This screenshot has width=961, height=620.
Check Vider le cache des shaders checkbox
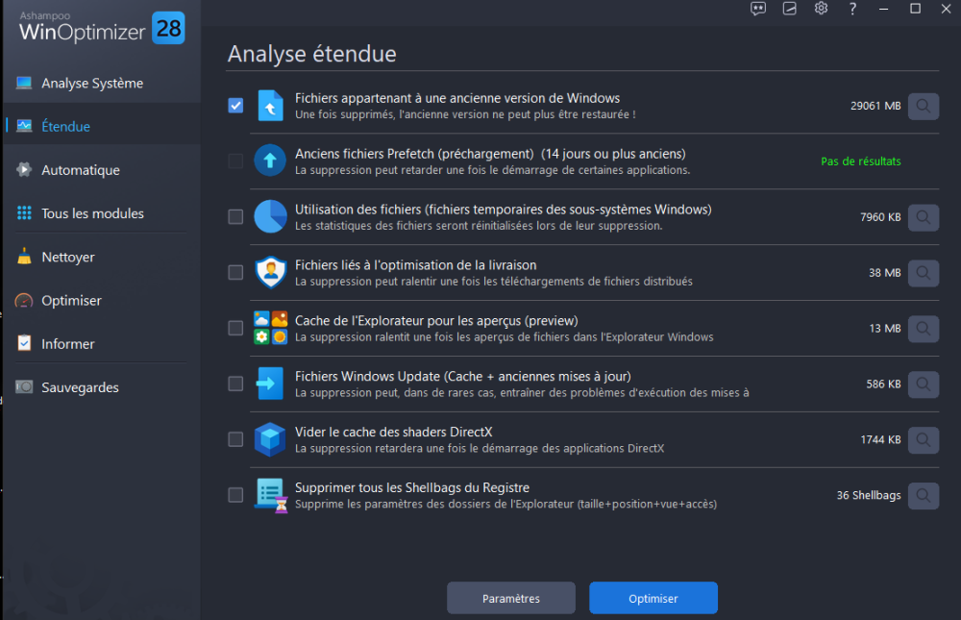235,439
